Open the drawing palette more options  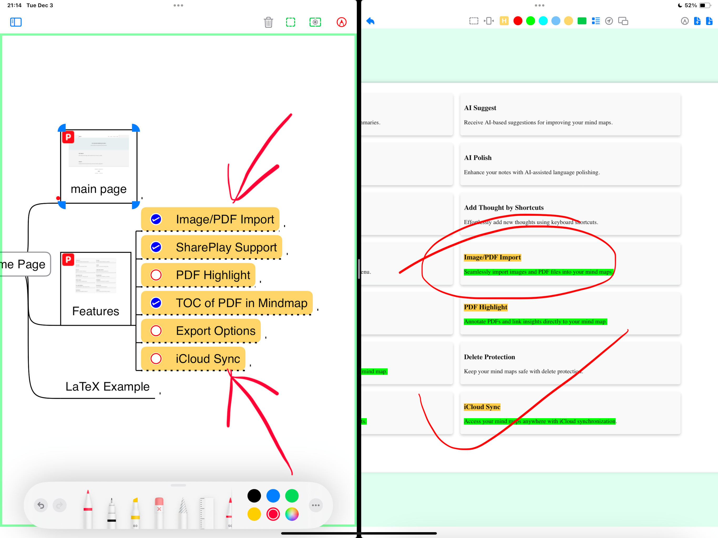[315, 505]
